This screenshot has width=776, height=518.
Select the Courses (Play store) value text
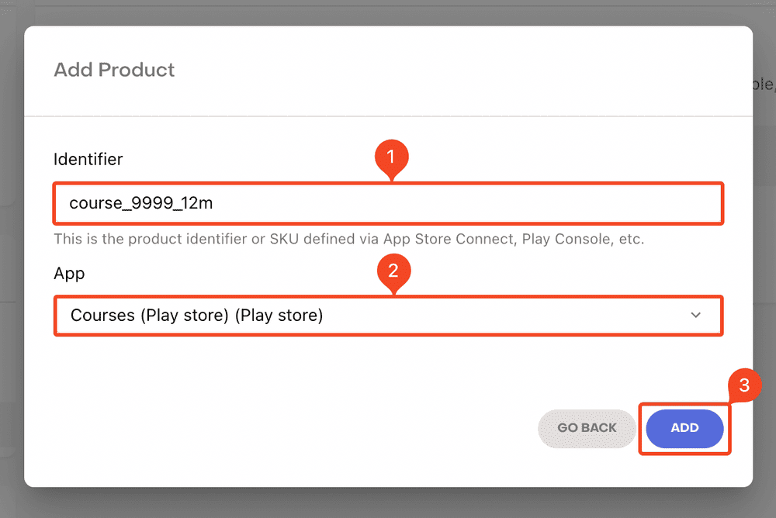pos(196,316)
